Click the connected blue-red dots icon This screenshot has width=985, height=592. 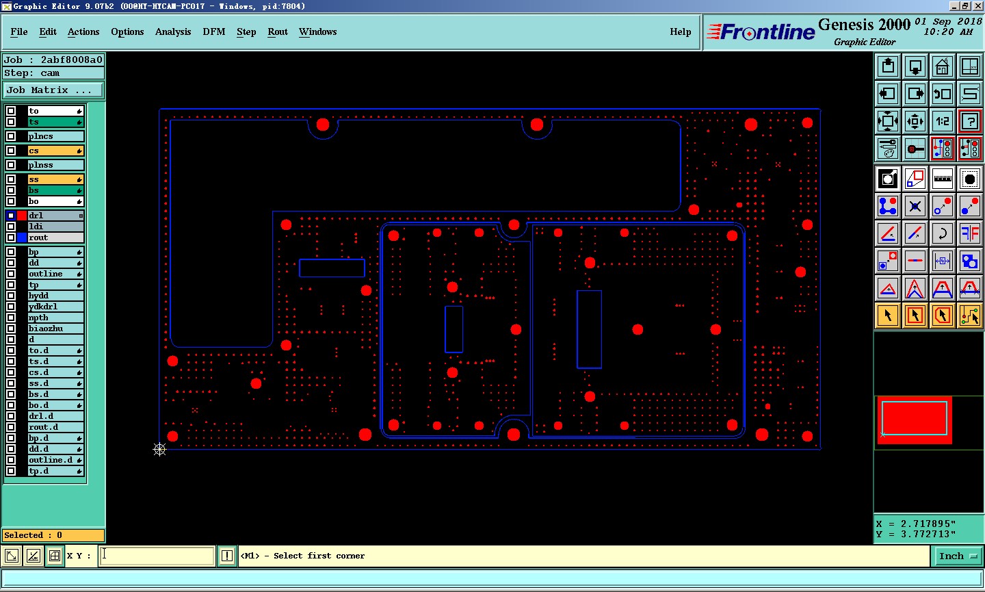(x=888, y=206)
